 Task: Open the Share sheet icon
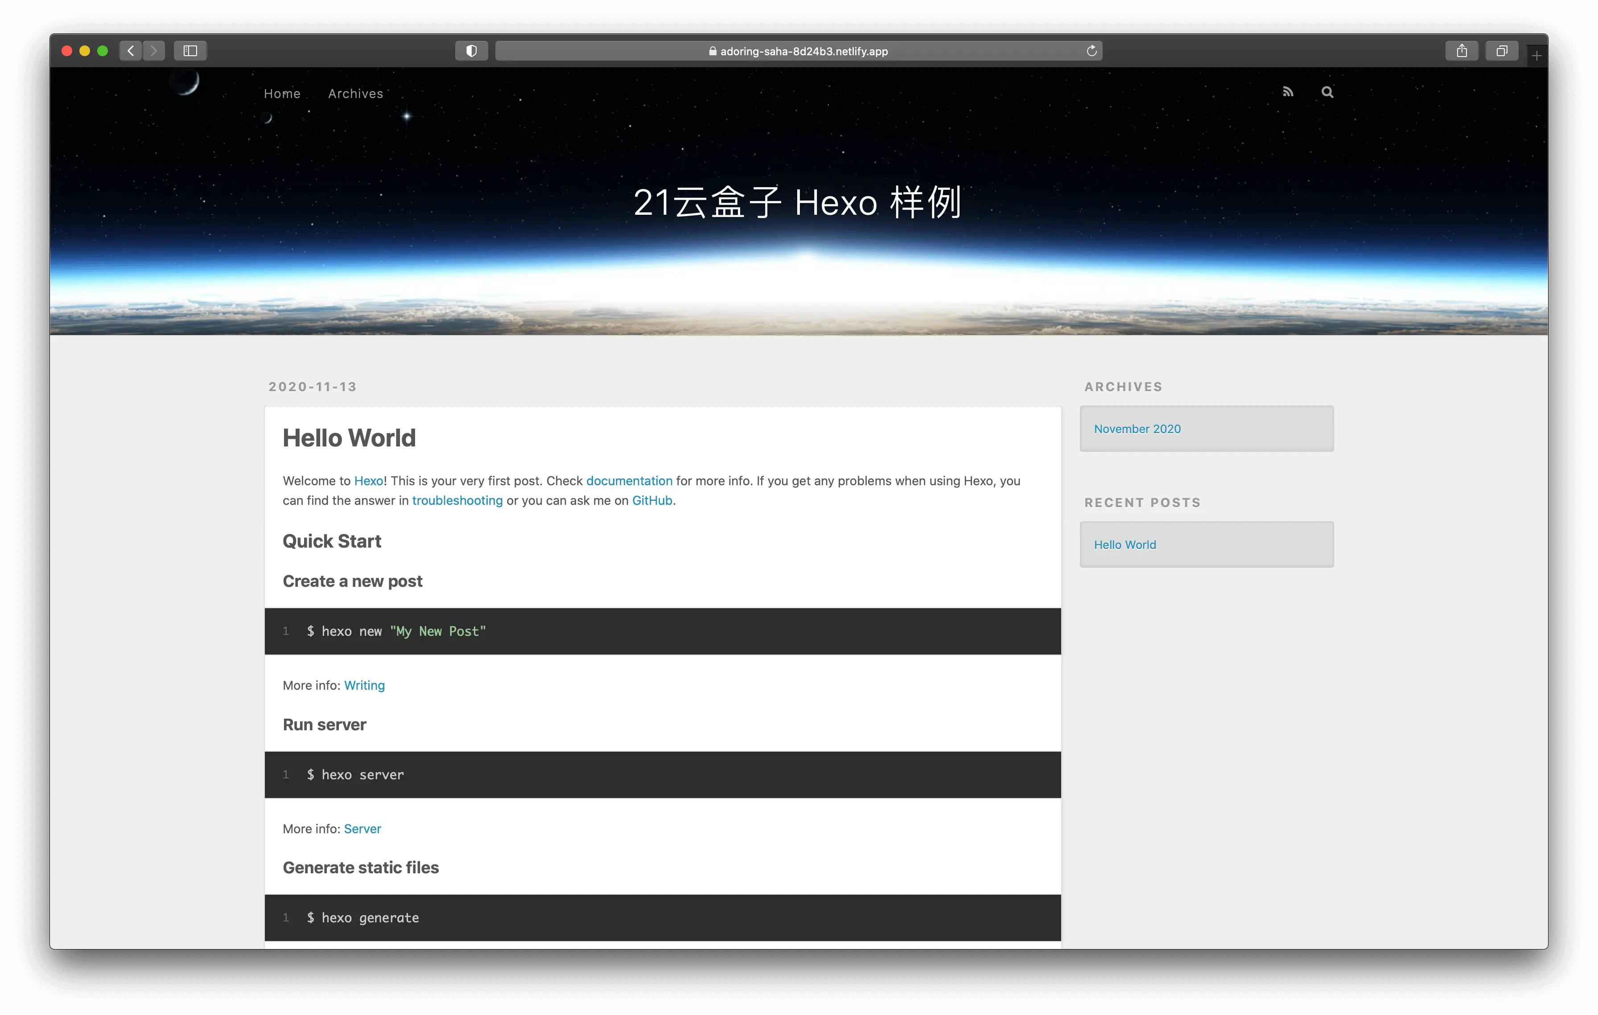tap(1461, 50)
